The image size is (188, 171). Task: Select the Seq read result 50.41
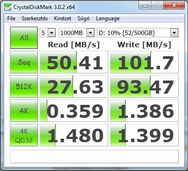click(x=74, y=62)
